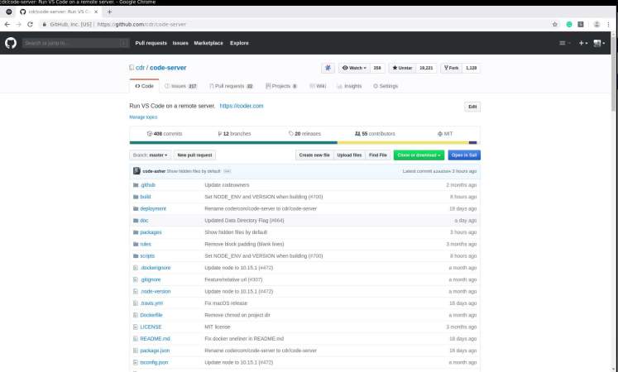Open the .github folder
618x372 pixels.
[148, 185]
